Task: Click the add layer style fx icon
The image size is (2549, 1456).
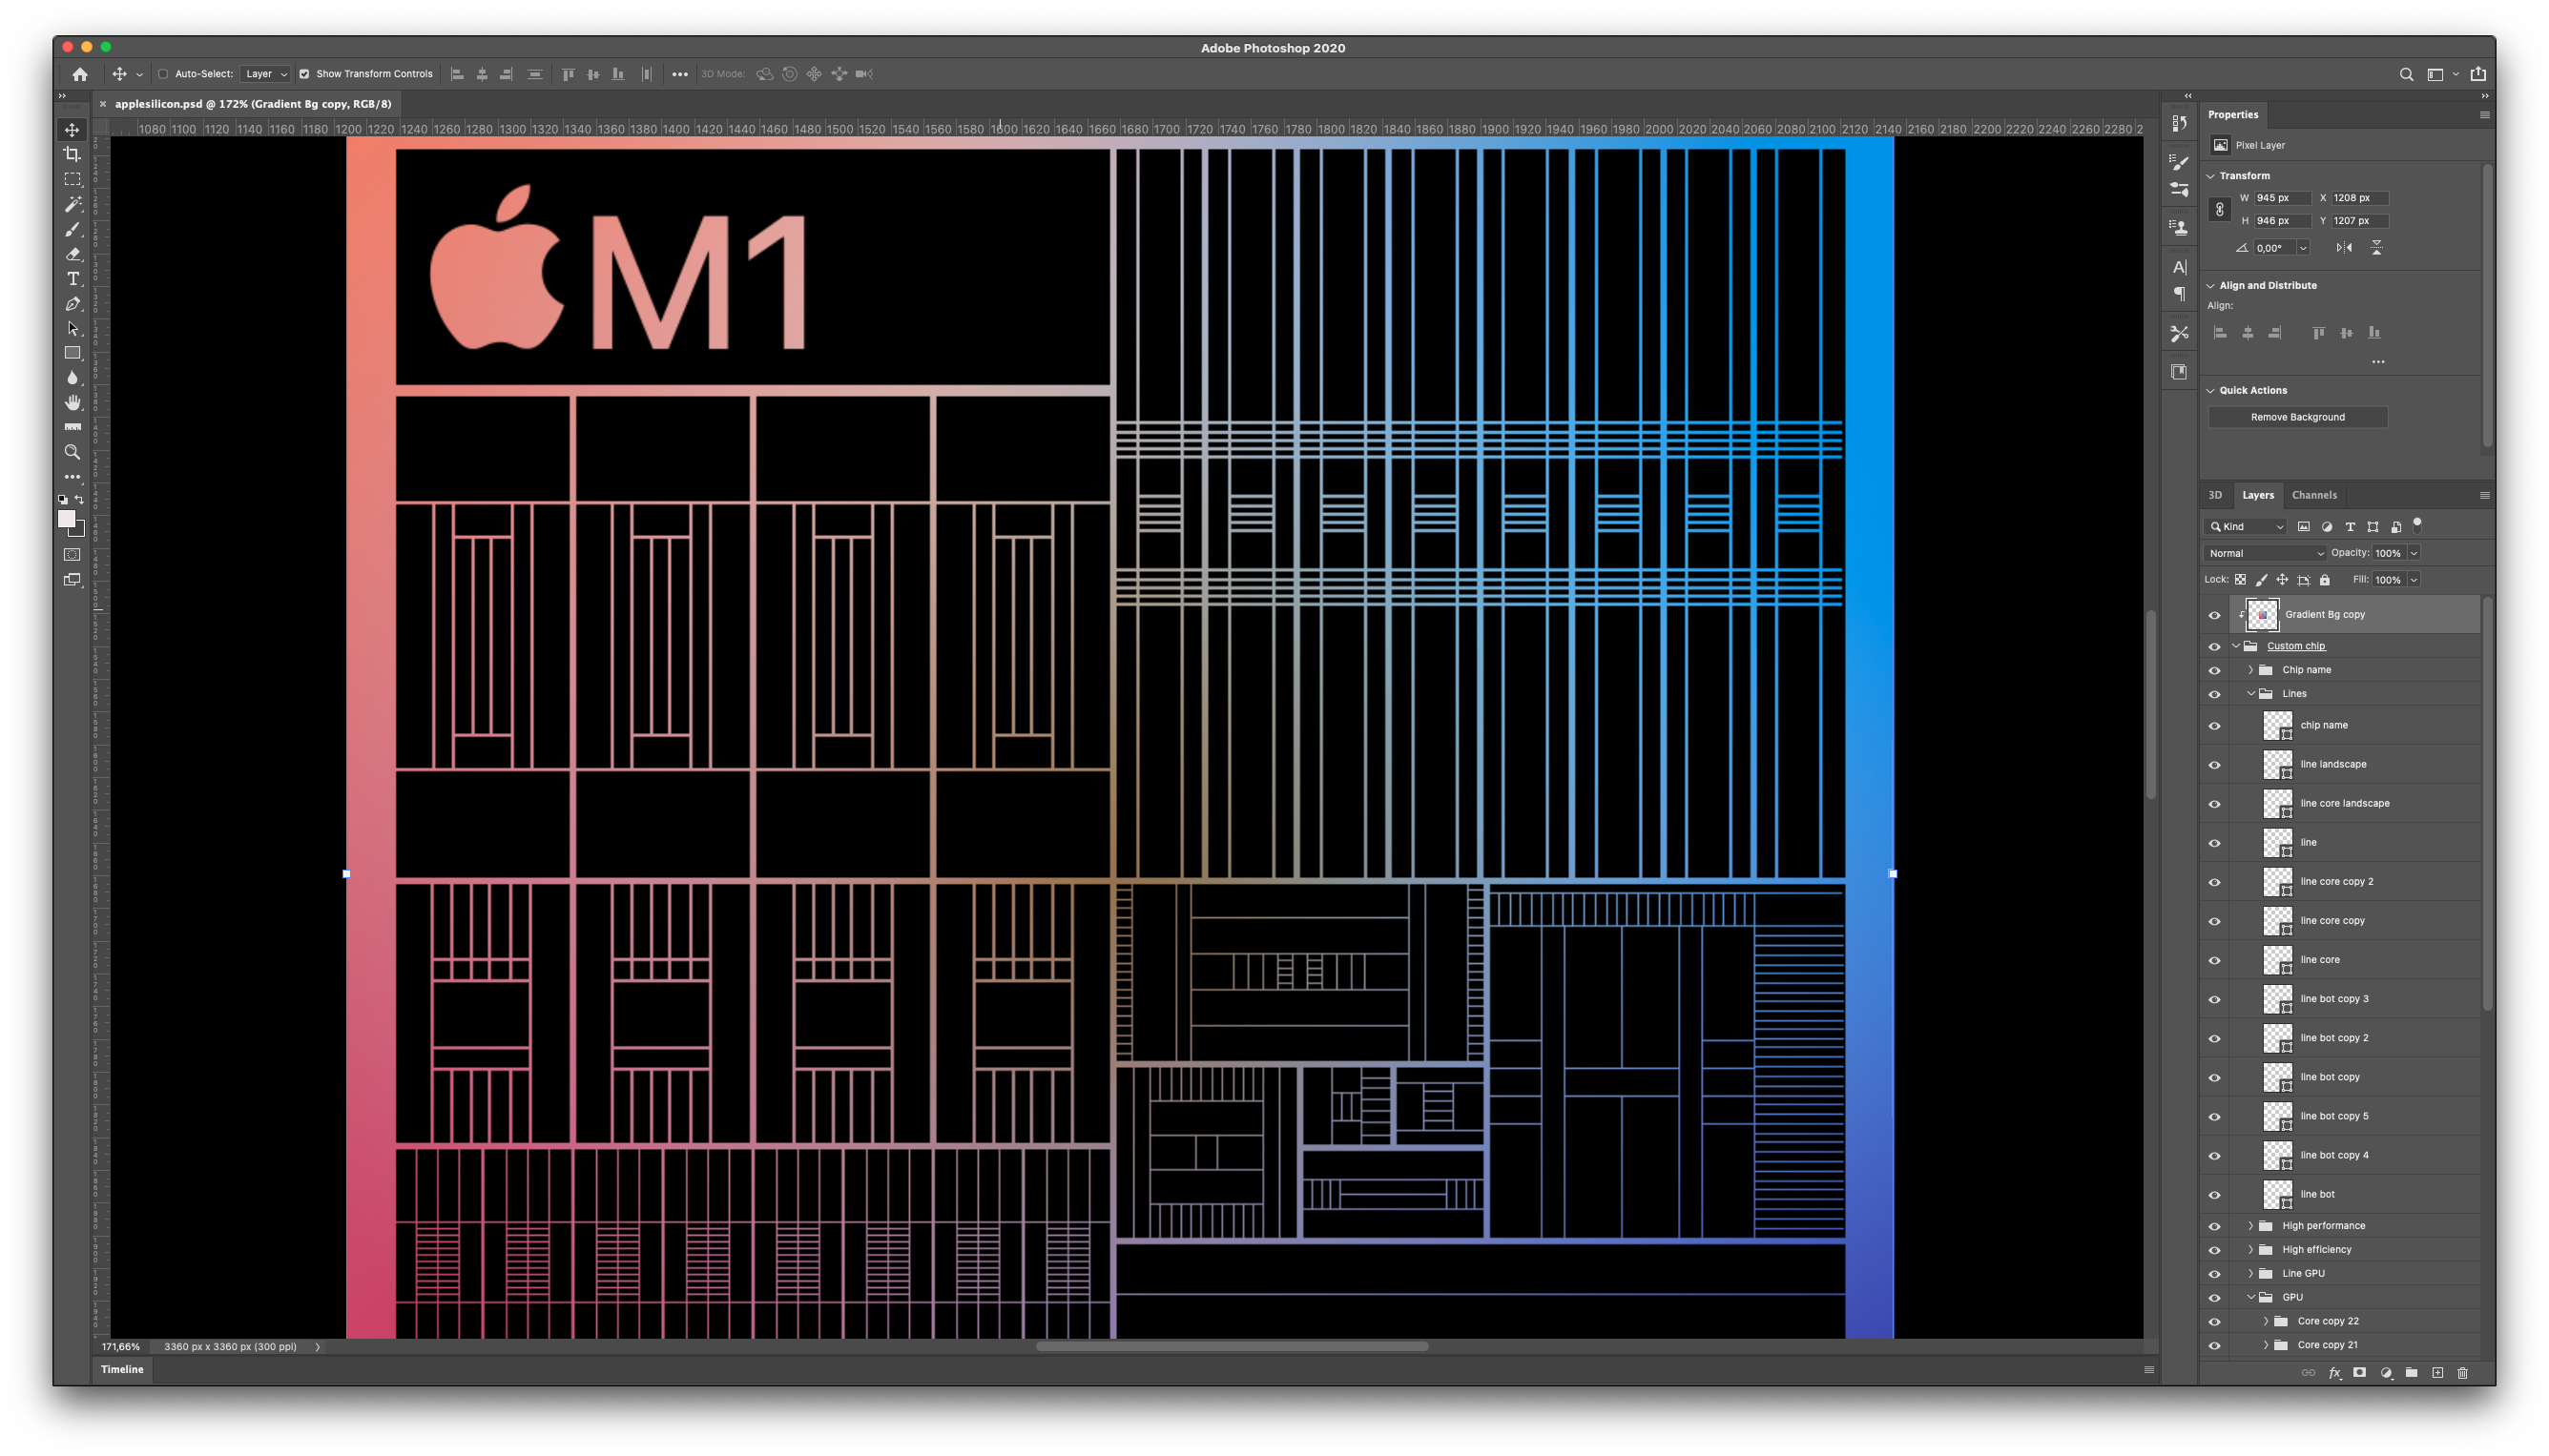Action: click(x=2334, y=1373)
